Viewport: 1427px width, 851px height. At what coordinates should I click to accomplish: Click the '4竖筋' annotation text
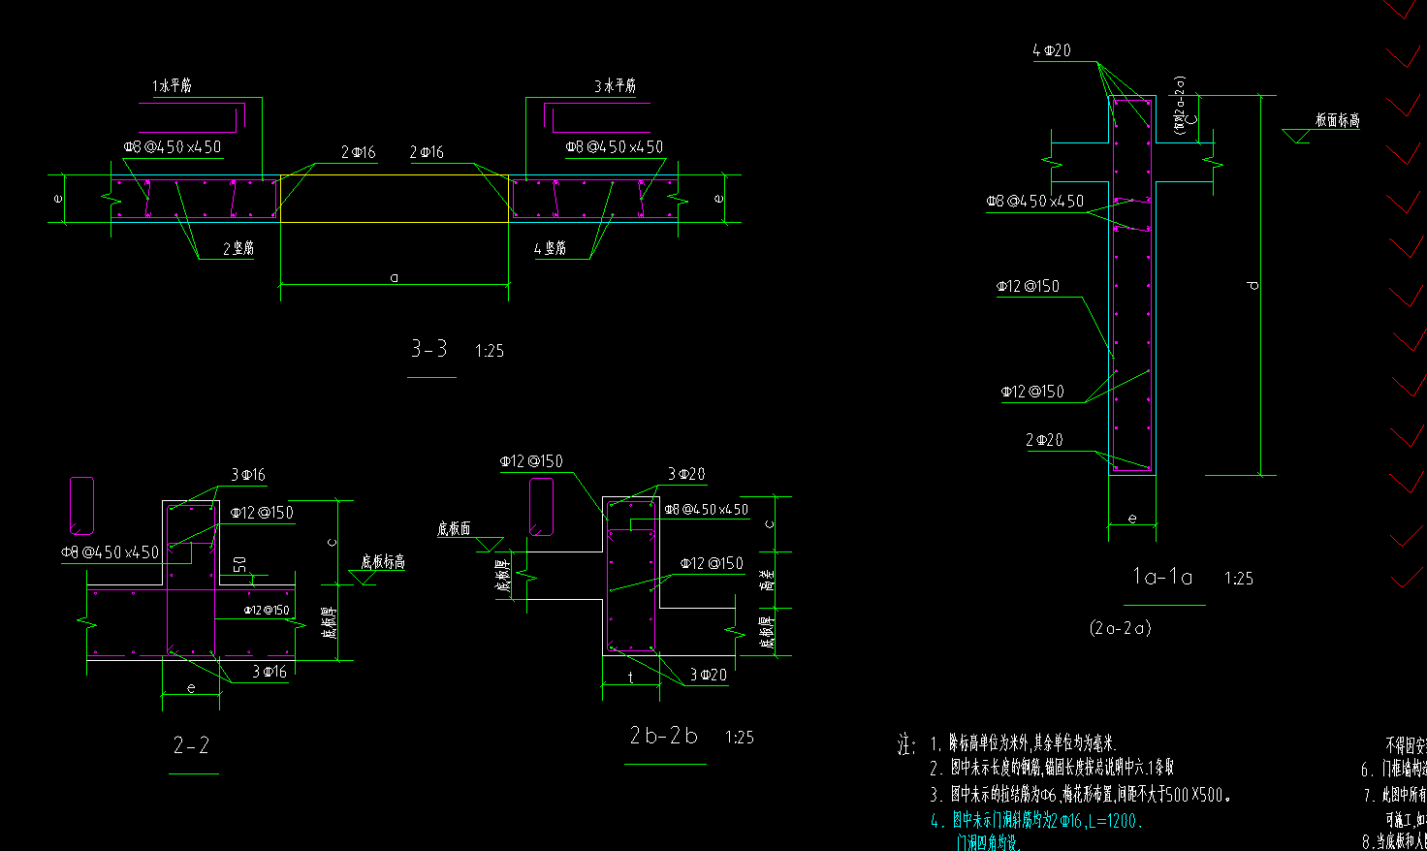click(x=550, y=249)
